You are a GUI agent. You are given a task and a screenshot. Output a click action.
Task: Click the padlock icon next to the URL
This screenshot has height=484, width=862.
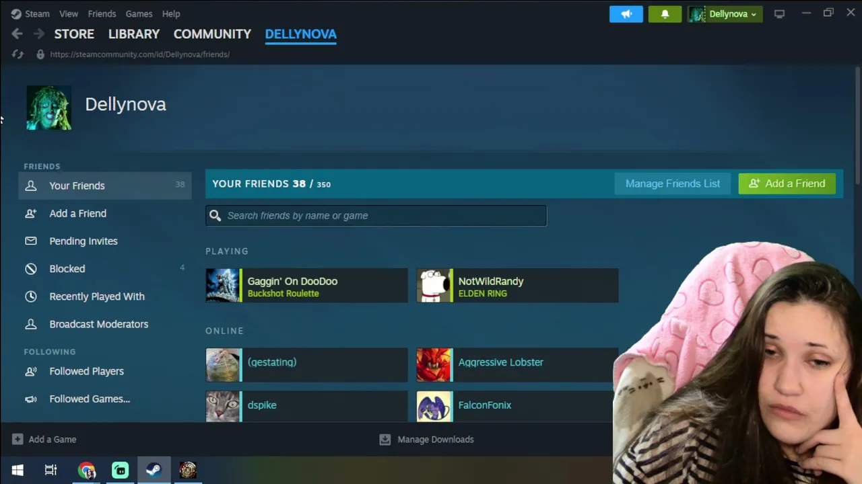click(x=40, y=54)
